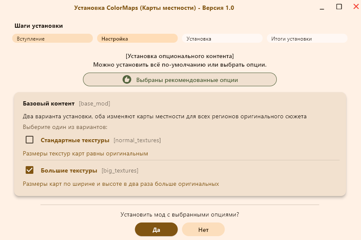Click the installer title bar text
The image size is (361, 240).
point(154,8)
